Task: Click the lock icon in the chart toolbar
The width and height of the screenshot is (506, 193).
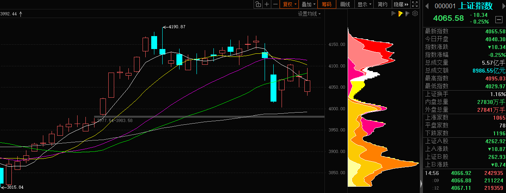Action: pos(258,4)
